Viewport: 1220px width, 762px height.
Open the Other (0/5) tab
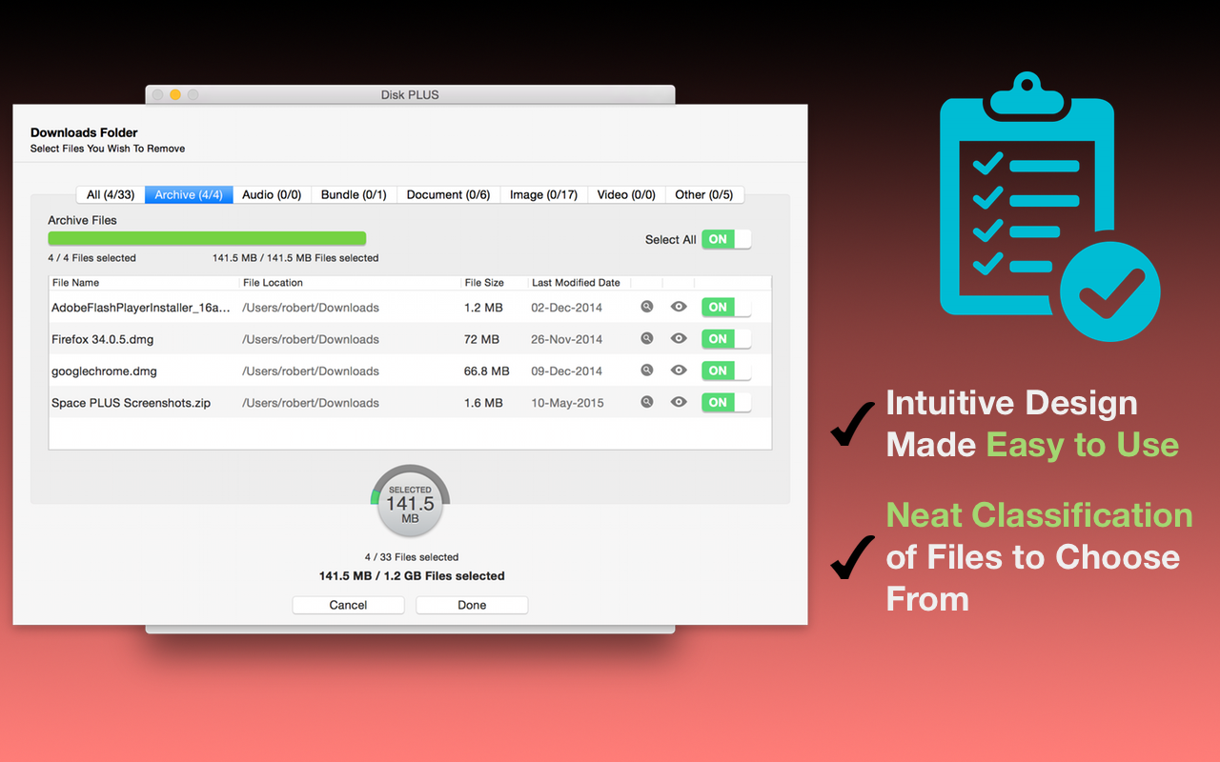tap(704, 194)
